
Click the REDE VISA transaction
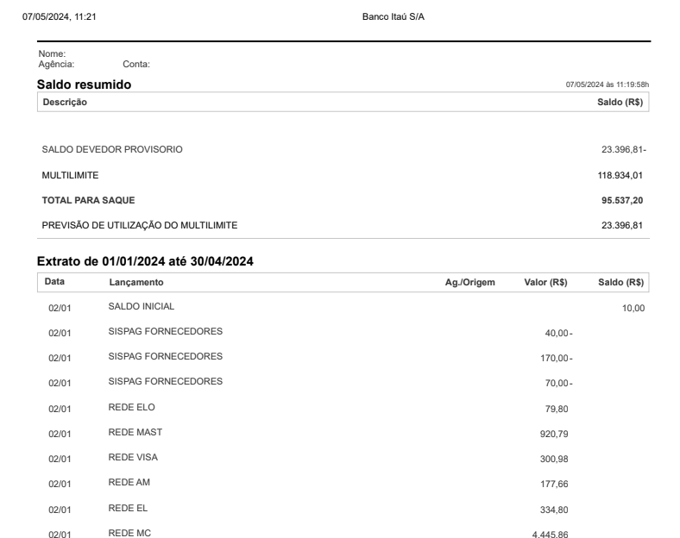343,459
